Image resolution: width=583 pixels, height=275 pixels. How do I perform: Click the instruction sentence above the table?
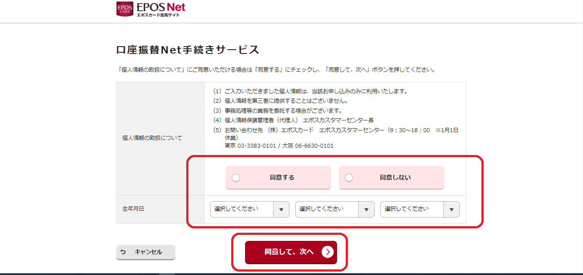(276, 70)
